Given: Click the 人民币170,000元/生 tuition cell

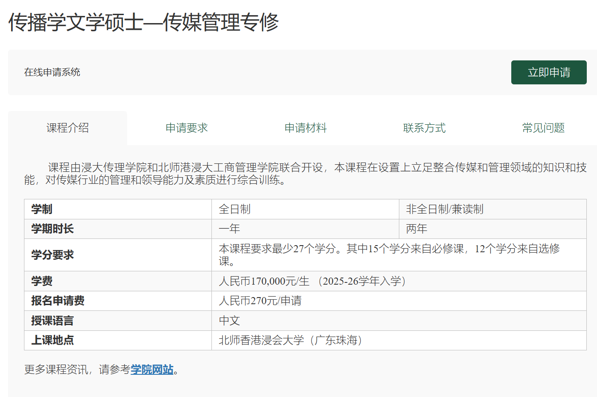Looking at the screenshot, I should (x=399, y=281).
